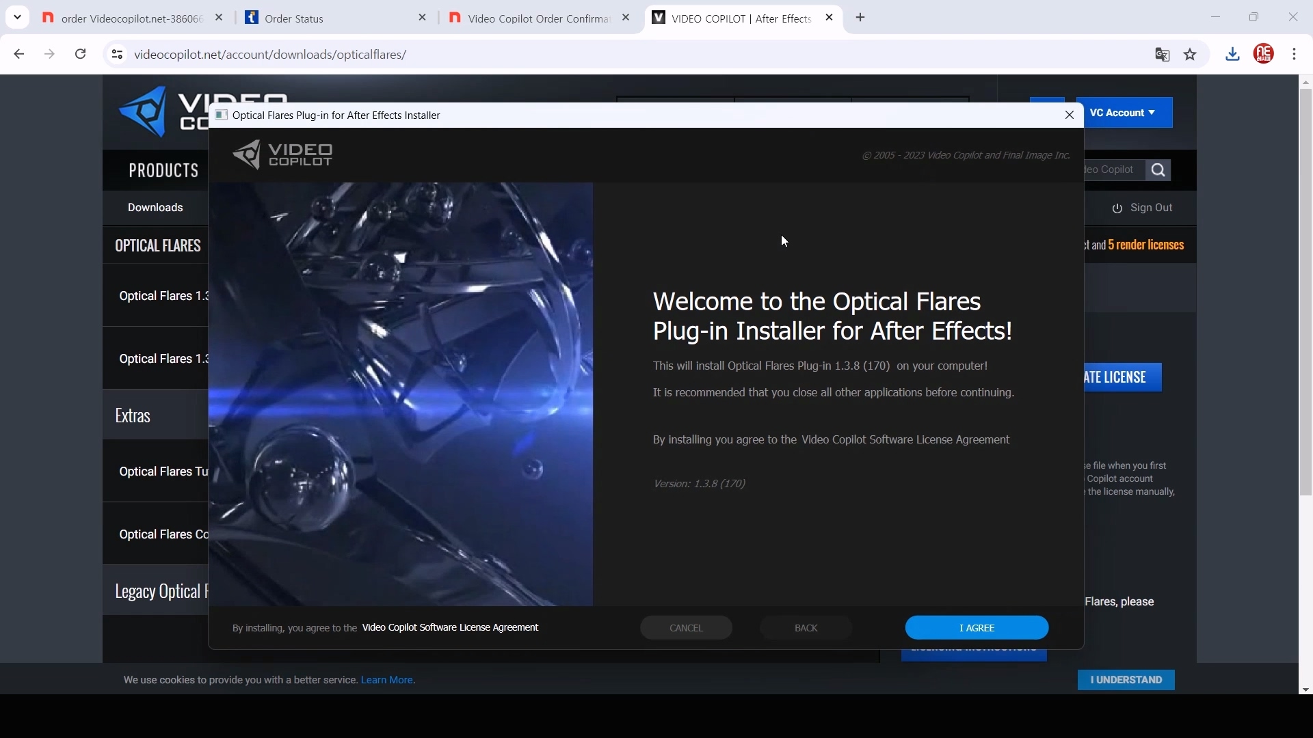Screen dimensions: 1313x738
Task: Open the Chrome downloads icon
Action: click(1232, 54)
